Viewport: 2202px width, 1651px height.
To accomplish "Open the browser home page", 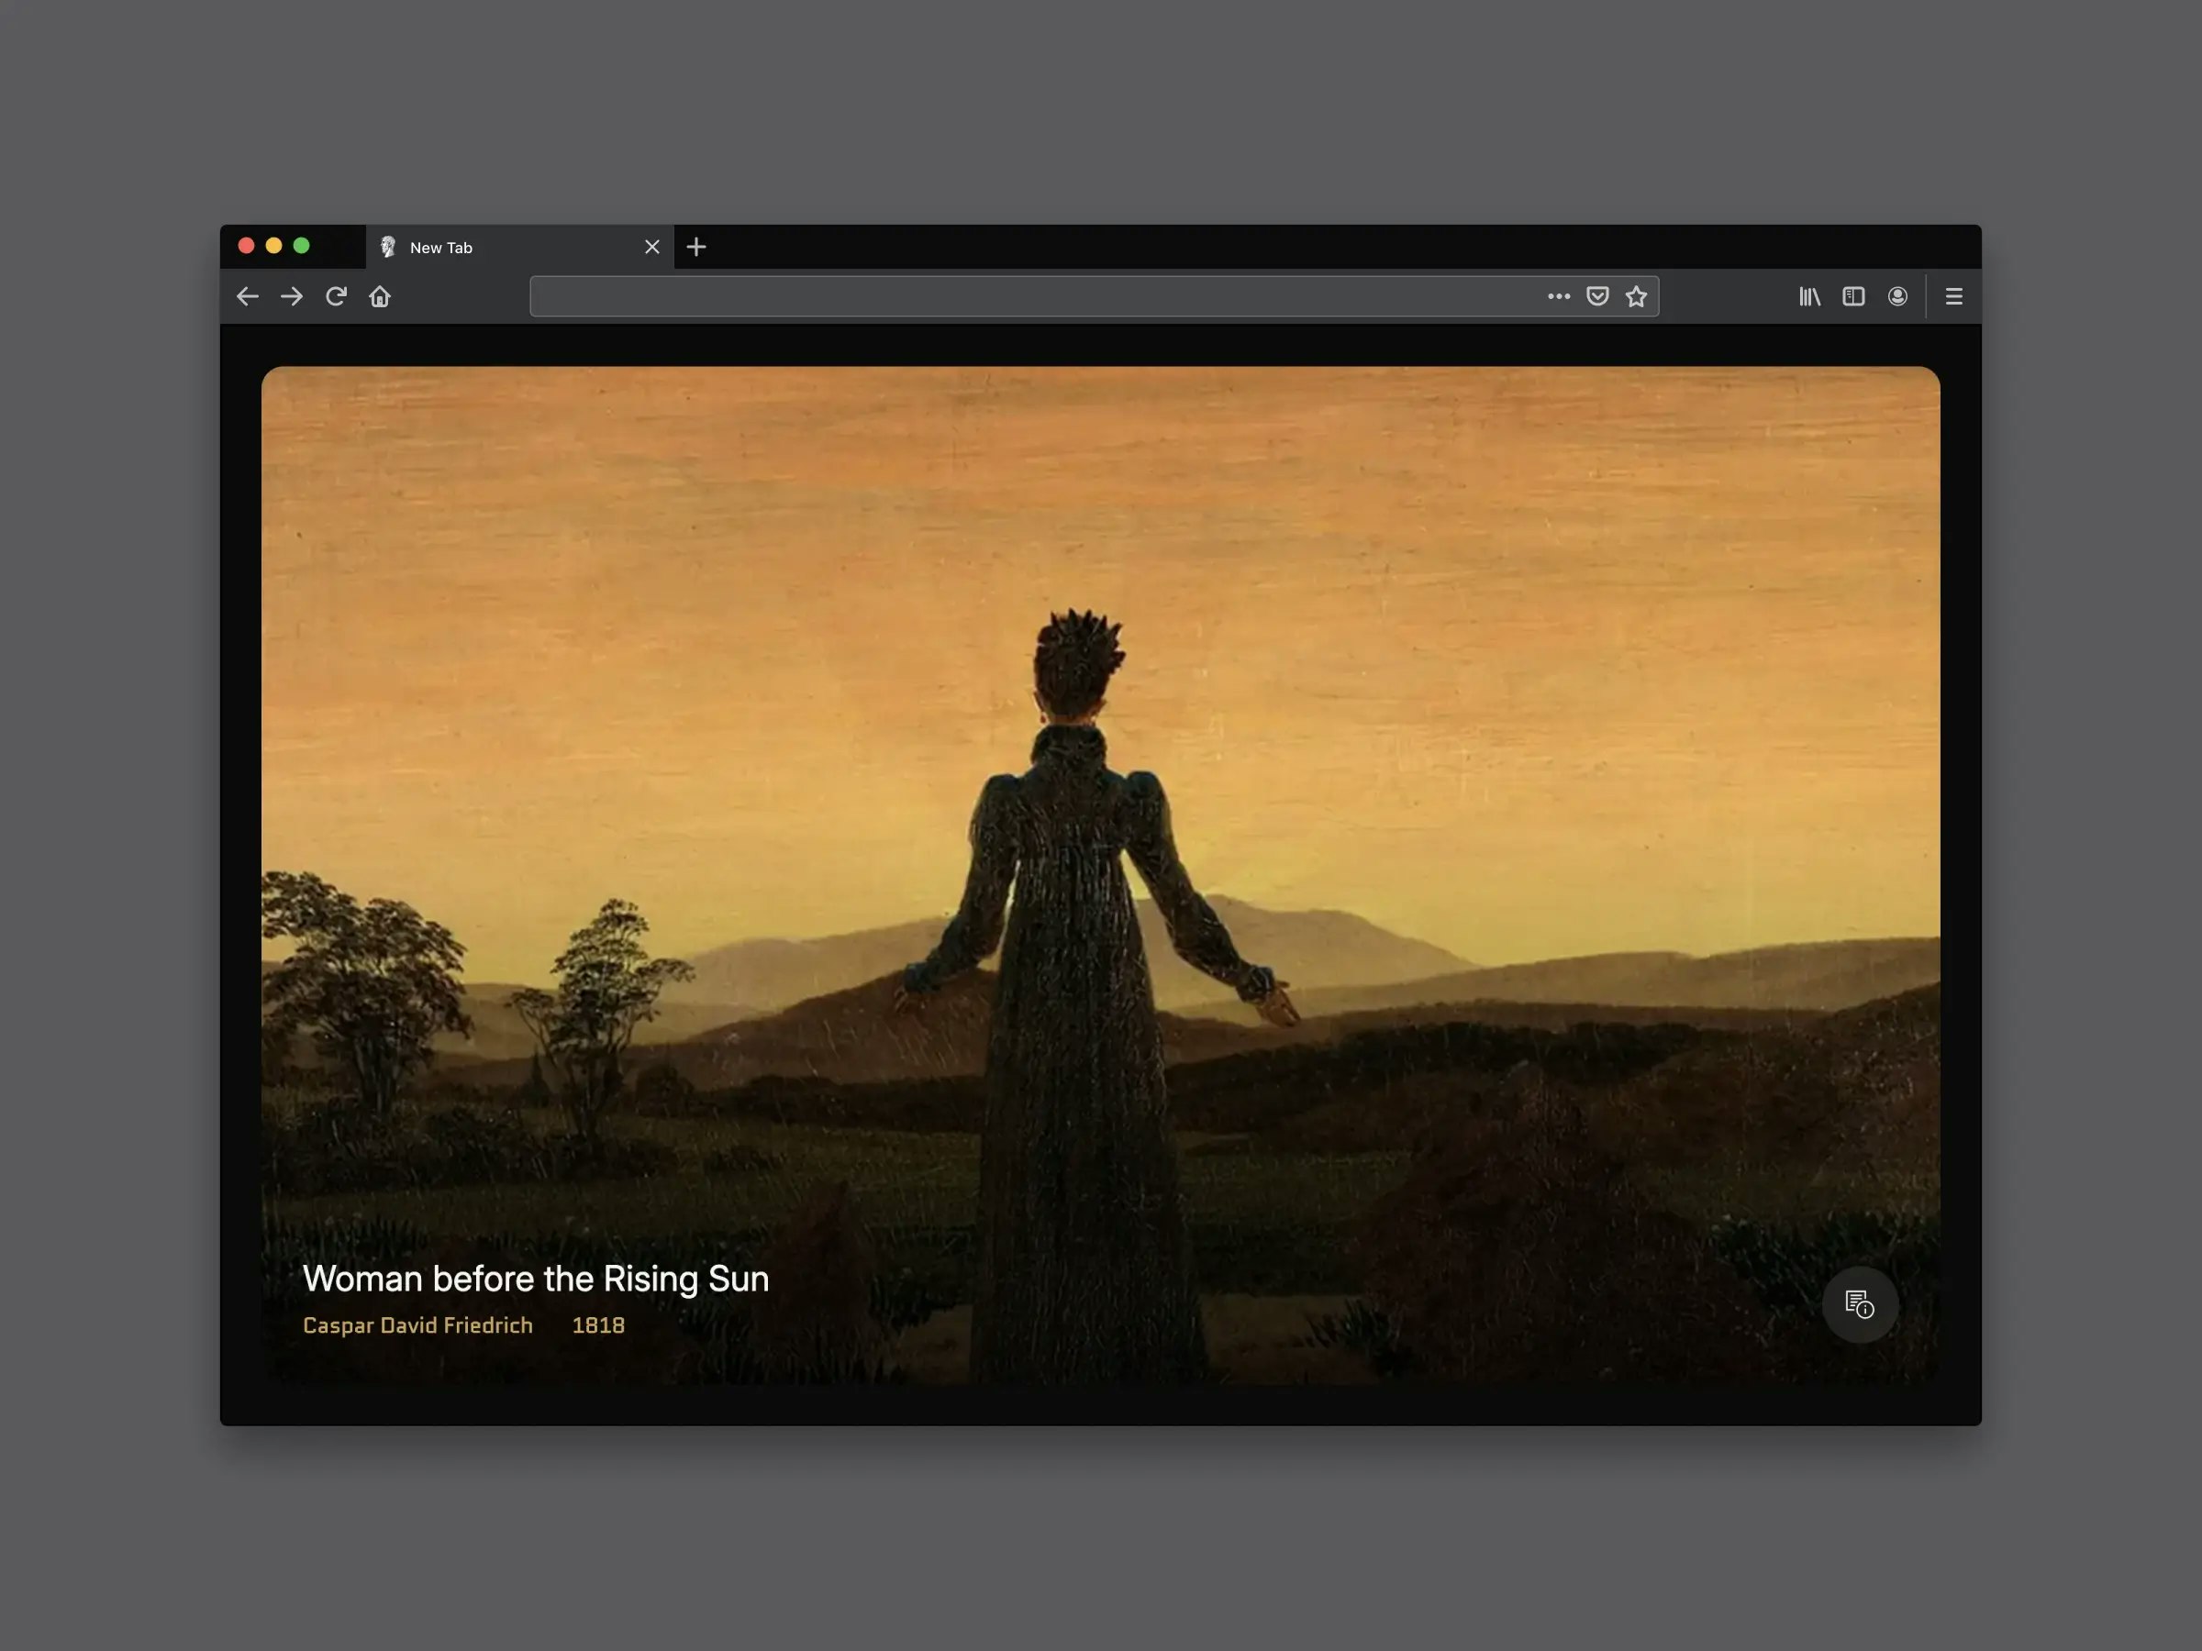I will pyautogui.click(x=379, y=296).
